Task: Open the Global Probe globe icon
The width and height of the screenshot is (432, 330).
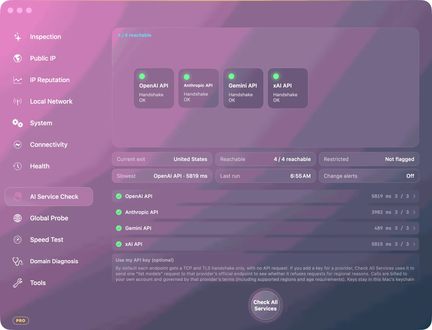Action: pos(18,218)
